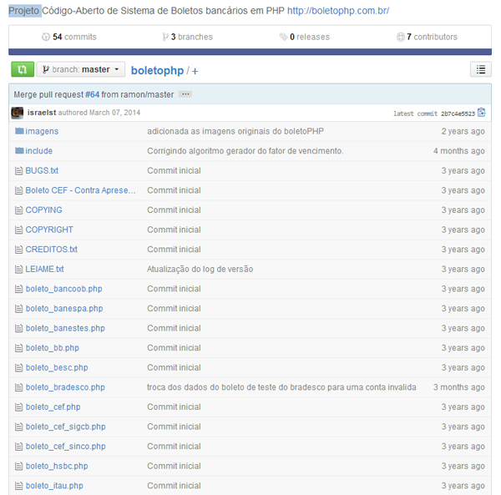Open the branch: master dropdown
The height and width of the screenshot is (495, 501).
point(81,69)
